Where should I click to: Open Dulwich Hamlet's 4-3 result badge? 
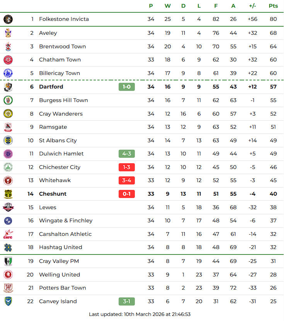pos(126,154)
